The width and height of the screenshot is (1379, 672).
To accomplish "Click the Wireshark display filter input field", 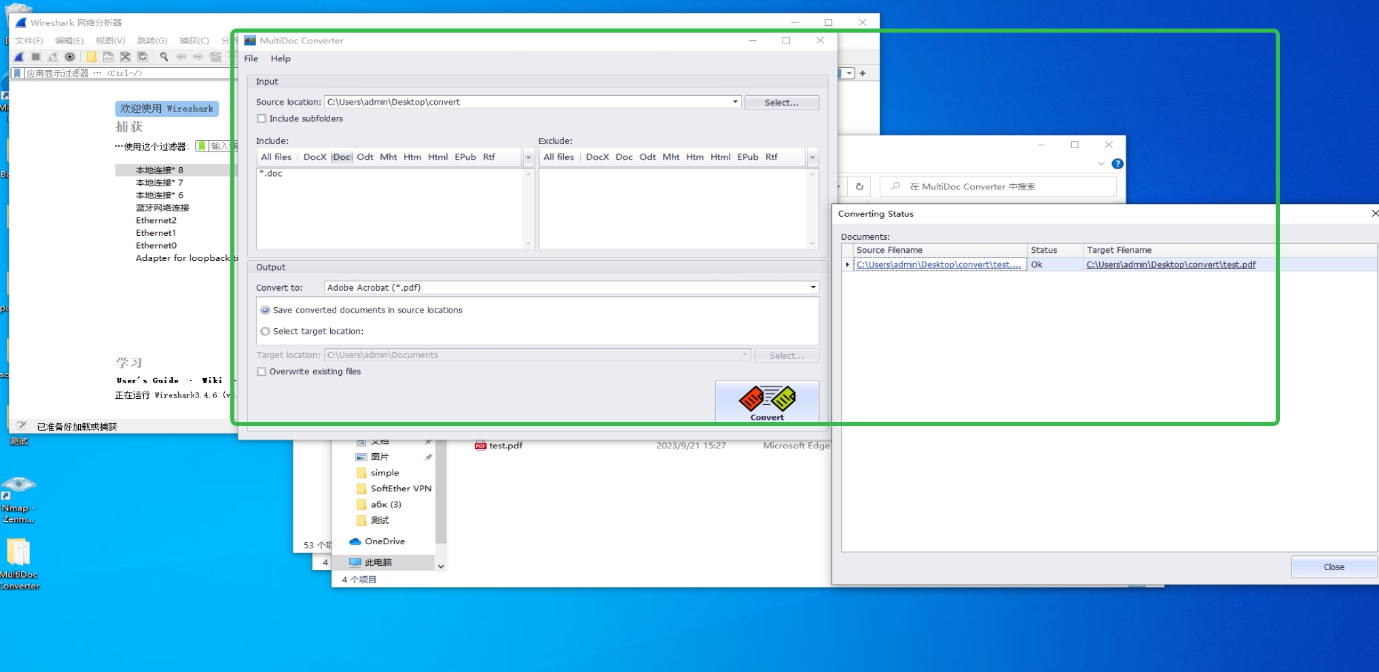I will pos(129,73).
